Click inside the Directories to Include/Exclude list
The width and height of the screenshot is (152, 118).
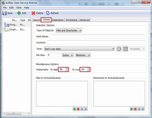tap(119, 94)
